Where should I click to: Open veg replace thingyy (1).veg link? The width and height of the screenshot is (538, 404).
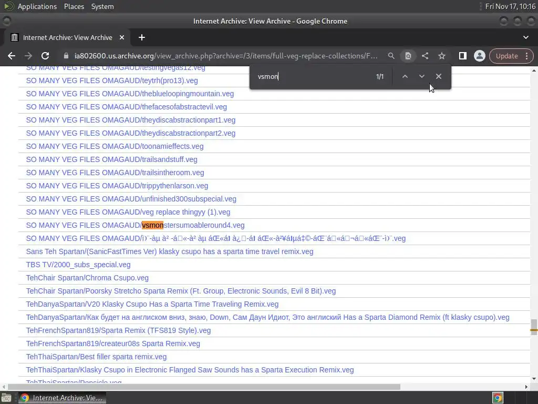128,213
